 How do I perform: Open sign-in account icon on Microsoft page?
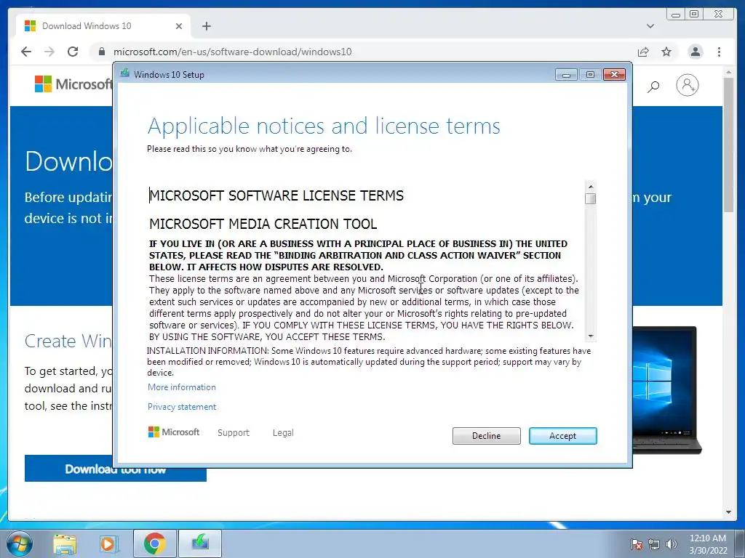point(687,85)
